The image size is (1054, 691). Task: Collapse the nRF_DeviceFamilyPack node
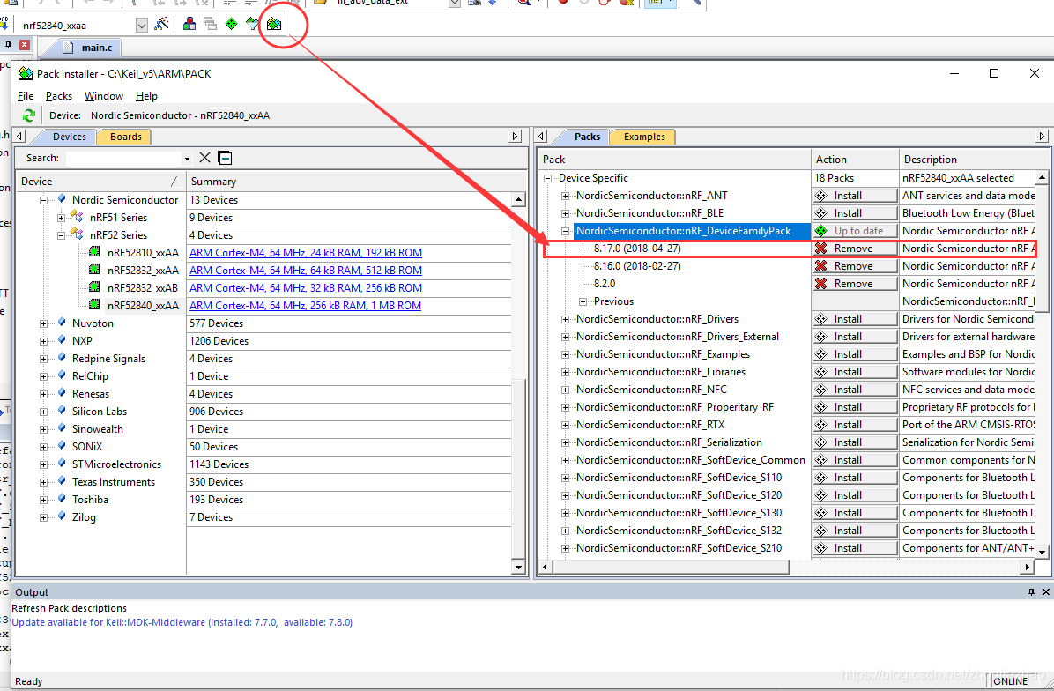coord(565,231)
